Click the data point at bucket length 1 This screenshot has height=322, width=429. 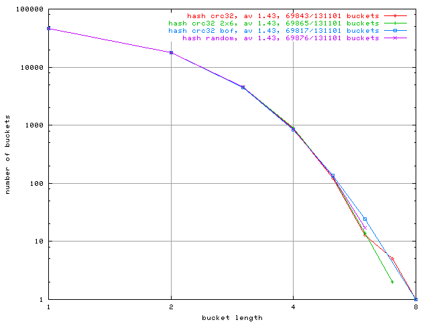coord(49,28)
